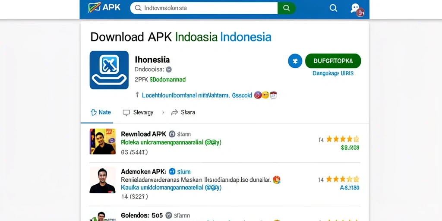This screenshot has width=442, height=221.
Task: Click the white magnifier icon in header
Action: point(333,8)
